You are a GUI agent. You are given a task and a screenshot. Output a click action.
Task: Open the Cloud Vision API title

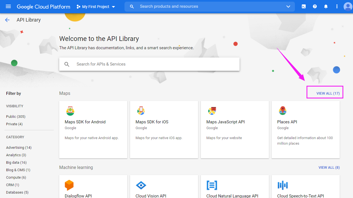click(151, 196)
